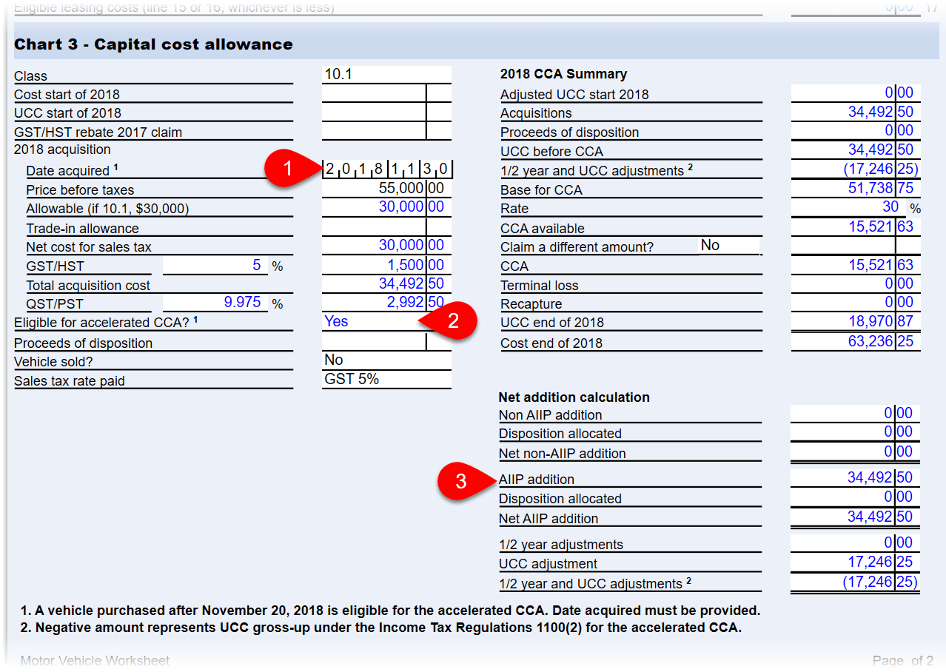Select the Cost end of 2018 value 63,236.25
The image size is (946, 672).
856,342
